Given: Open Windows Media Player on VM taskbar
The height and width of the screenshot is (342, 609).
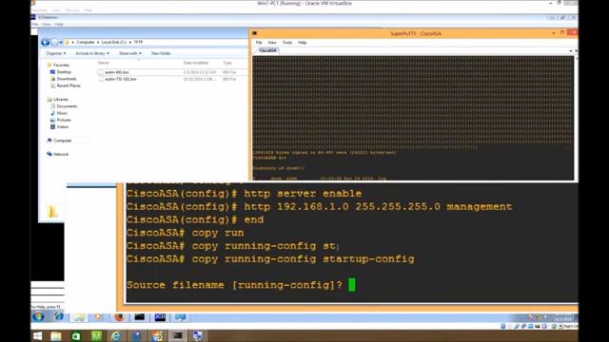Looking at the screenshot, I should (99, 316).
